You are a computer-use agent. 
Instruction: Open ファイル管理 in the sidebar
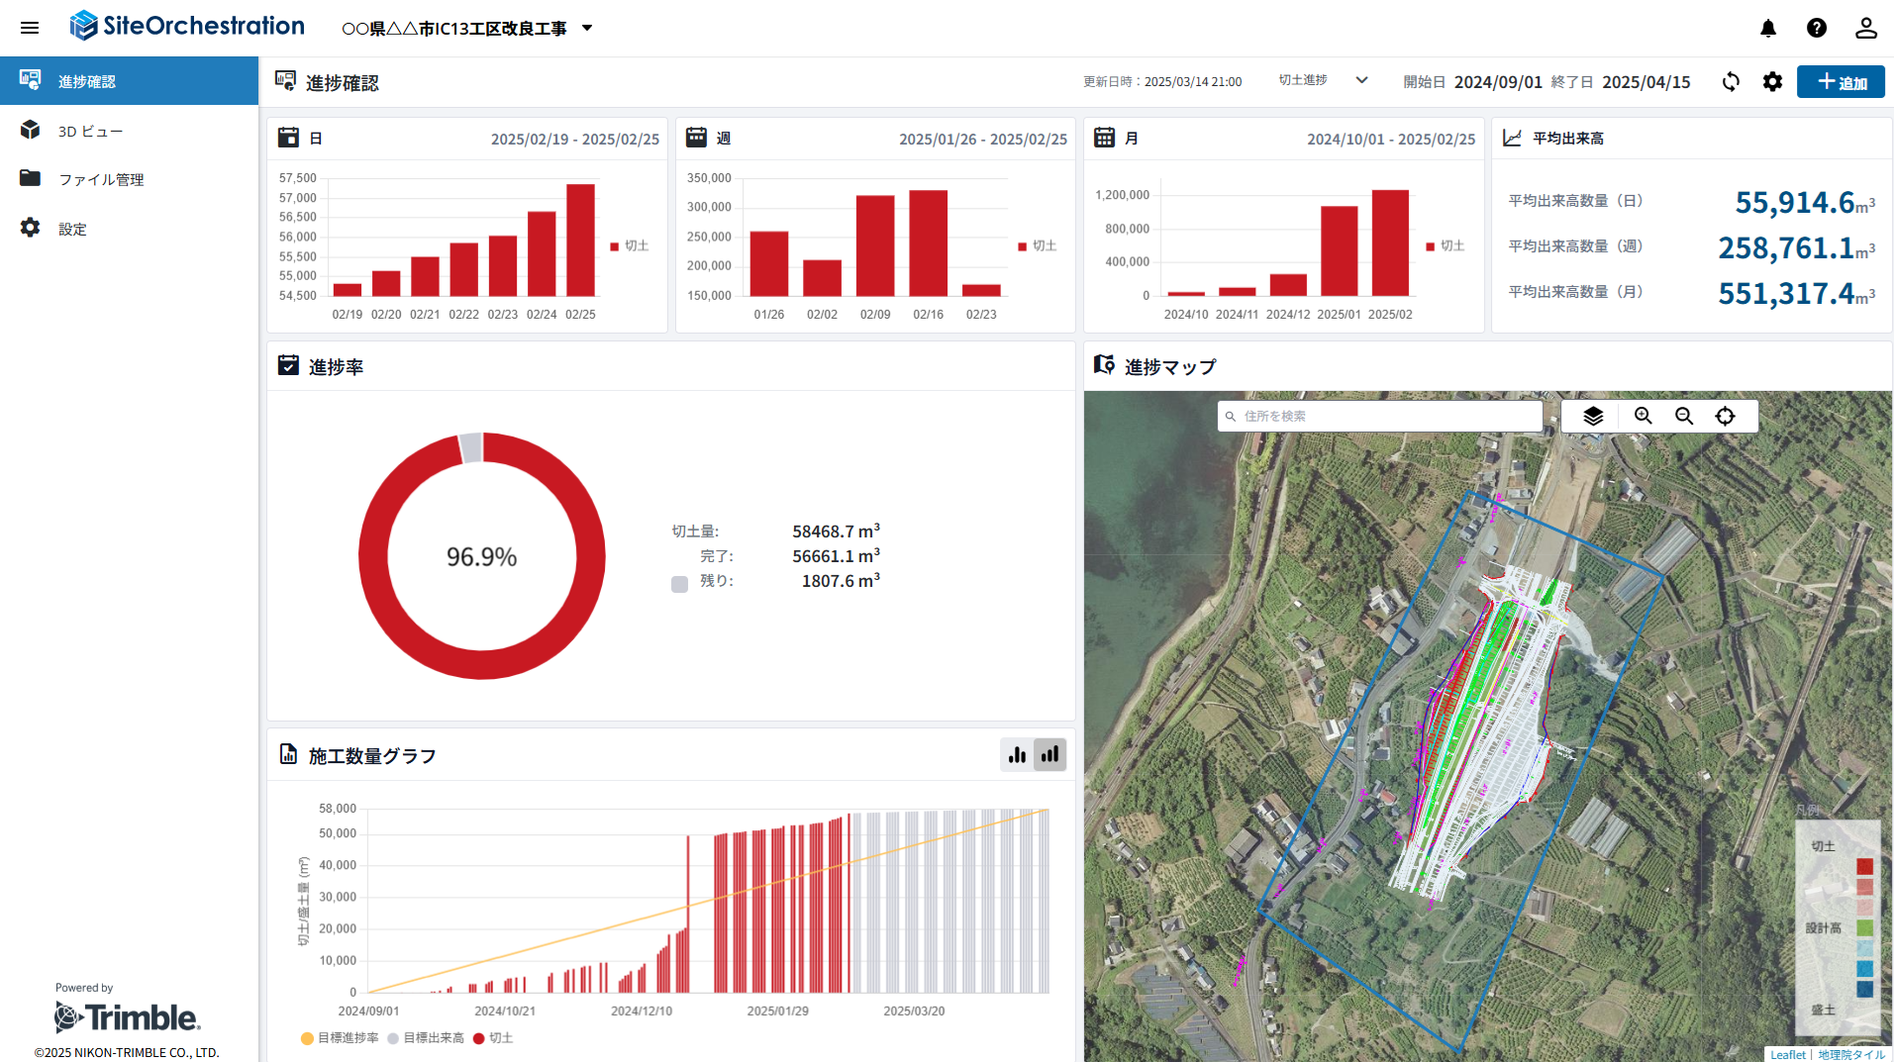(100, 179)
